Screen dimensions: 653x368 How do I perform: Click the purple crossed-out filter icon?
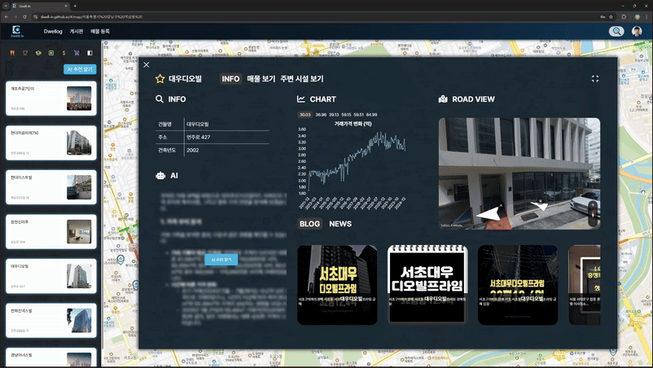pyautogui.click(x=77, y=53)
